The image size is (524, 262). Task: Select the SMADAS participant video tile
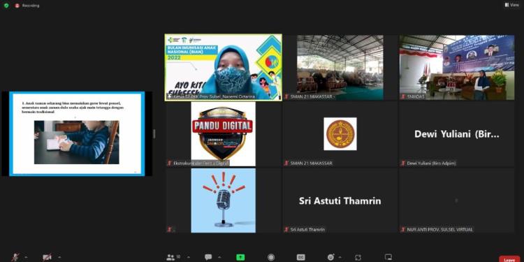pos(457,67)
